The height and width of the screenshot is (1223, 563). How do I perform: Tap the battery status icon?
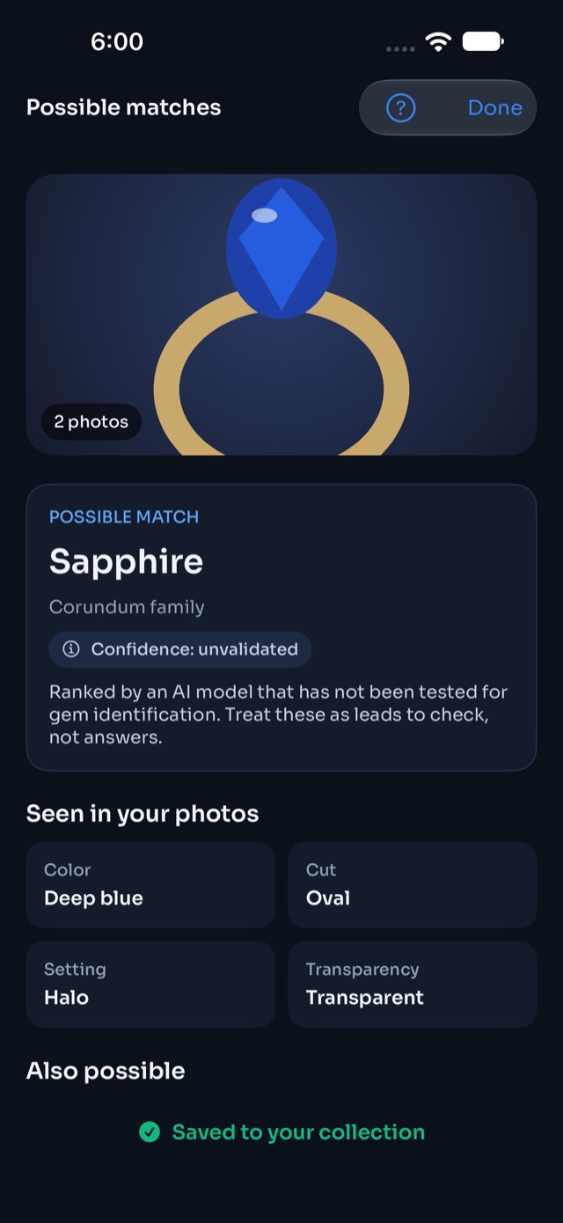coord(483,41)
